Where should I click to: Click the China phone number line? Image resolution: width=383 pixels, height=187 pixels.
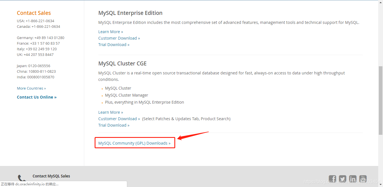pyautogui.click(x=36, y=71)
